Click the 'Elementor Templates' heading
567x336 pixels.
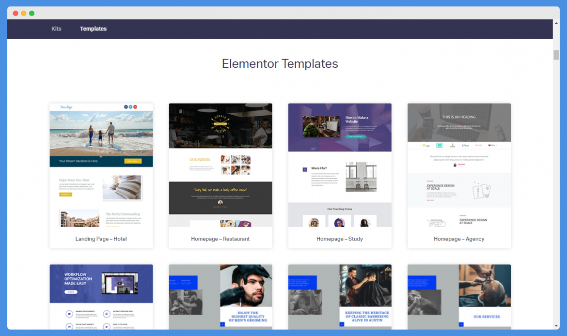280,63
